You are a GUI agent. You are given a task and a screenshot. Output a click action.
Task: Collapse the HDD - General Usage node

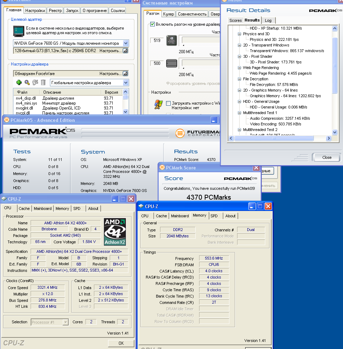240,101
